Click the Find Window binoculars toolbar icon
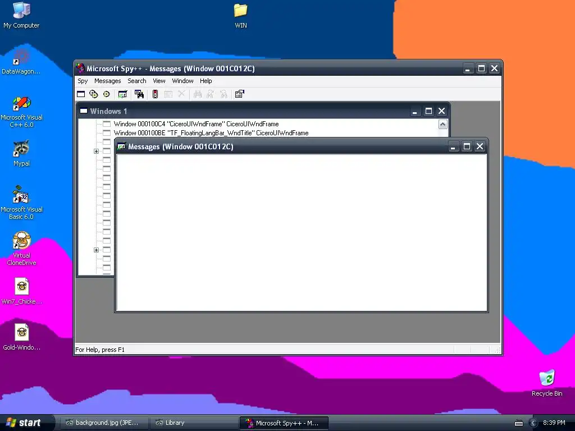 click(139, 94)
